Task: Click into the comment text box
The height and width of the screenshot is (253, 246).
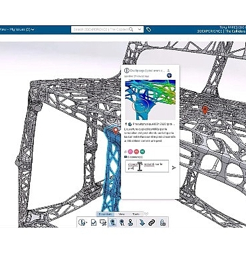Action: pyautogui.click(x=147, y=166)
